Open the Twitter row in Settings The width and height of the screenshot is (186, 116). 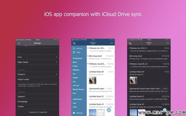(37, 107)
